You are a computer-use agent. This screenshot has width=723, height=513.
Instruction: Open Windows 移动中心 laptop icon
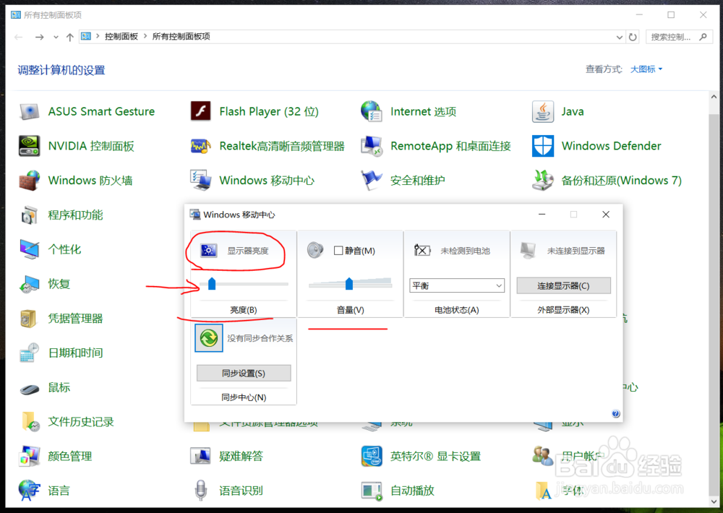pyautogui.click(x=200, y=181)
